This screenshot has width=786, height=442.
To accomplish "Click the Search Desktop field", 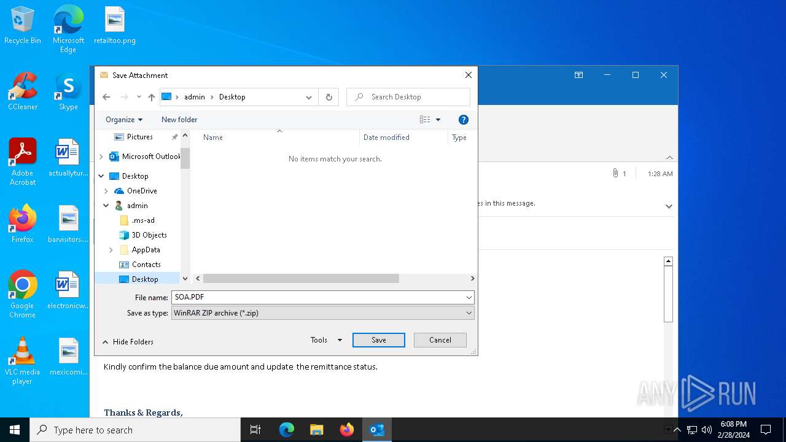I will tap(408, 97).
